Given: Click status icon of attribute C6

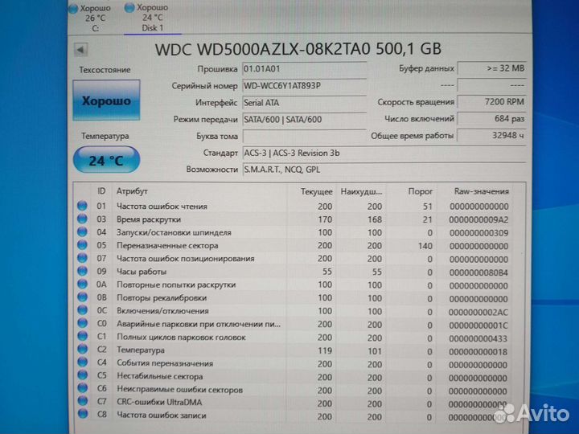Looking at the screenshot, I should 82,389.
